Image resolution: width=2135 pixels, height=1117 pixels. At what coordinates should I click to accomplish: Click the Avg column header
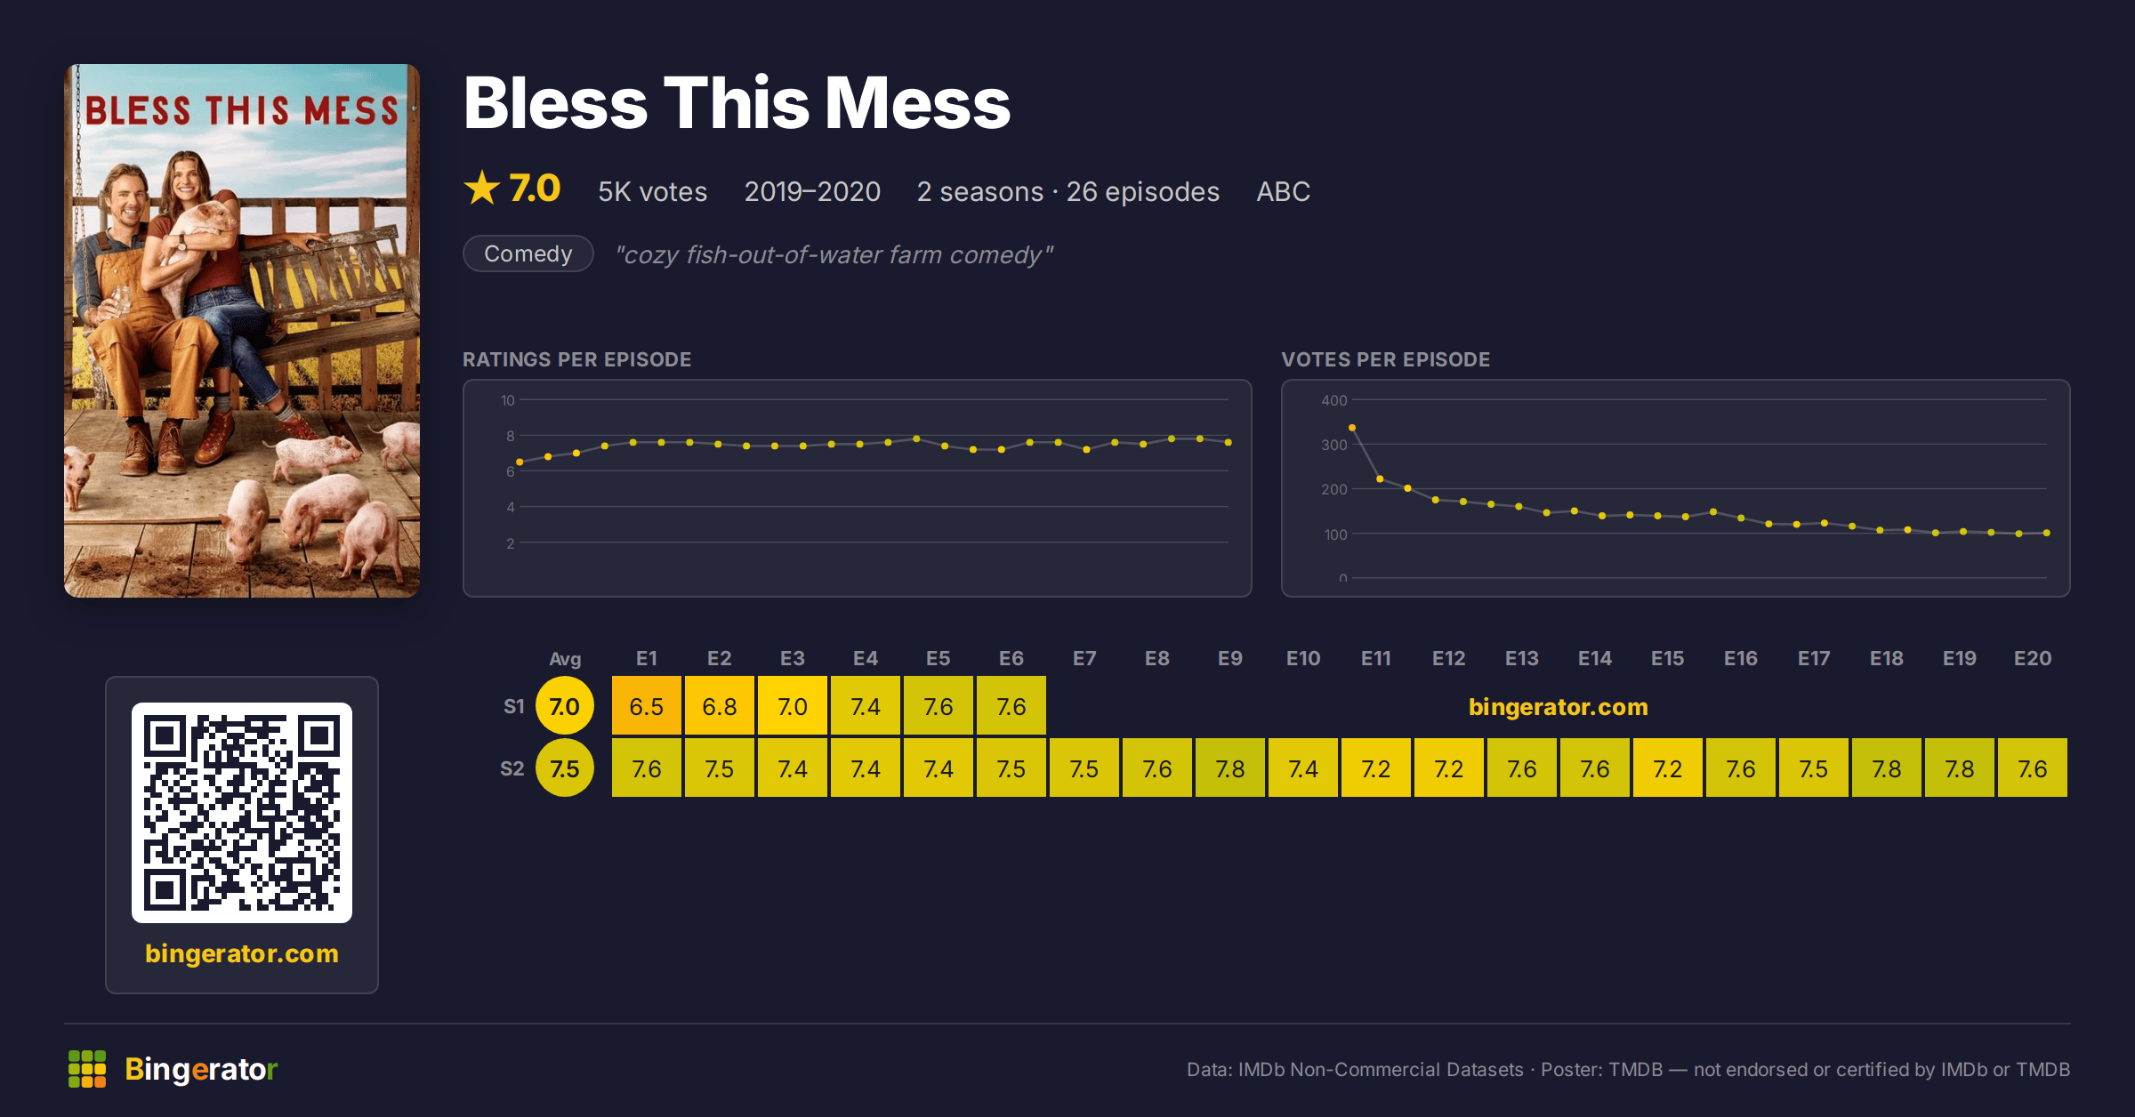point(565,659)
